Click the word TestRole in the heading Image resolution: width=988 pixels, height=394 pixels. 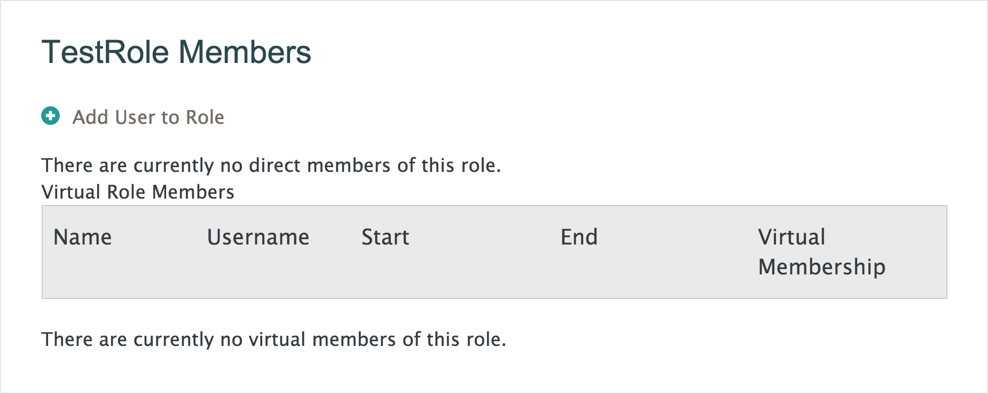coord(105,52)
